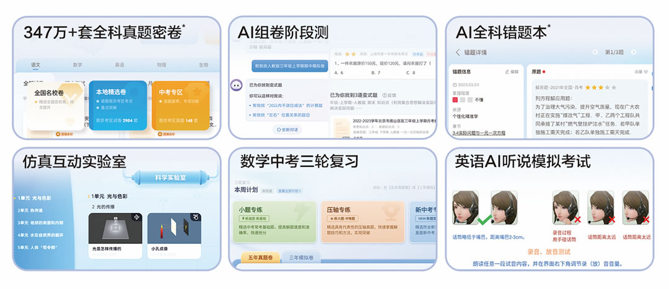Viewport: 669px width, 289px height.
Task: Select 2单元 热传递 in sidebar
Action: click(x=30, y=210)
